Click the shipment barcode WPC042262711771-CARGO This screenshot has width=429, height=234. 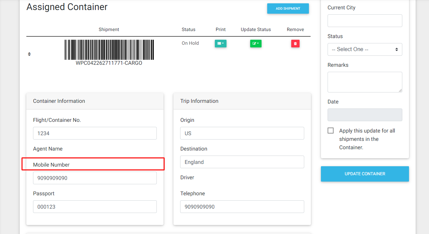[109, 52]
